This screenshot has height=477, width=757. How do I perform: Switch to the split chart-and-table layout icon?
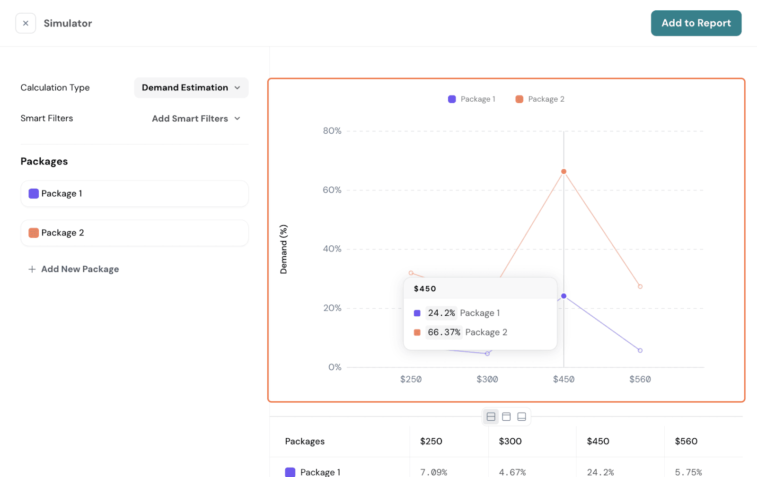coord(491,416)
